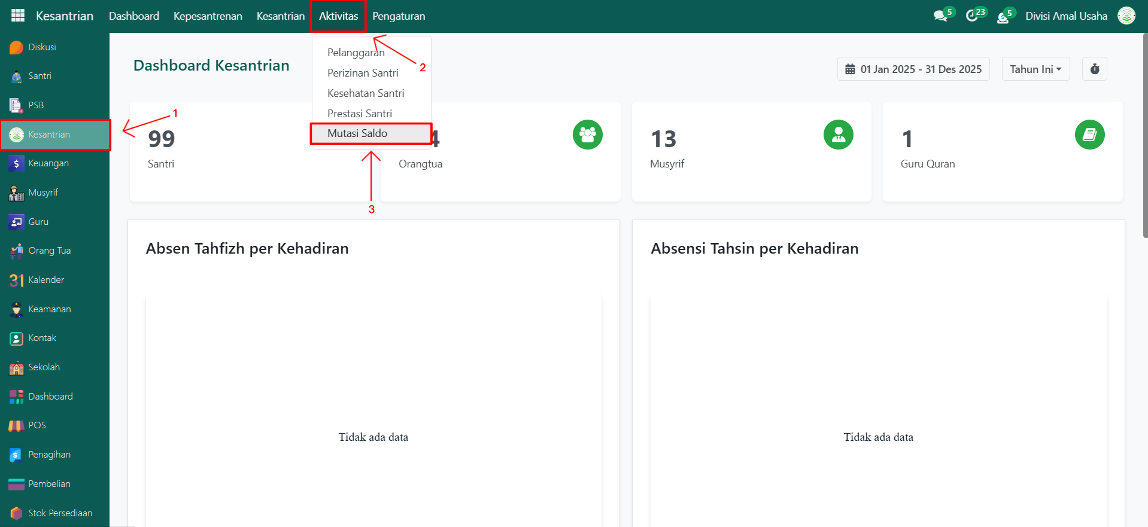Click Divisi Amal Usaha user name

(1066, 16)
